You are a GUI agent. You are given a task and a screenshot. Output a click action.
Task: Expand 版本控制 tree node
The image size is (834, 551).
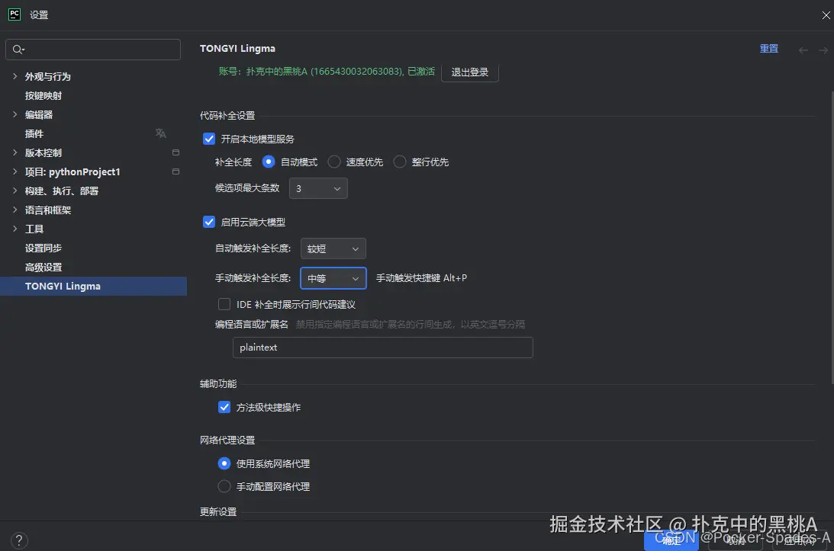click(15, 152)
